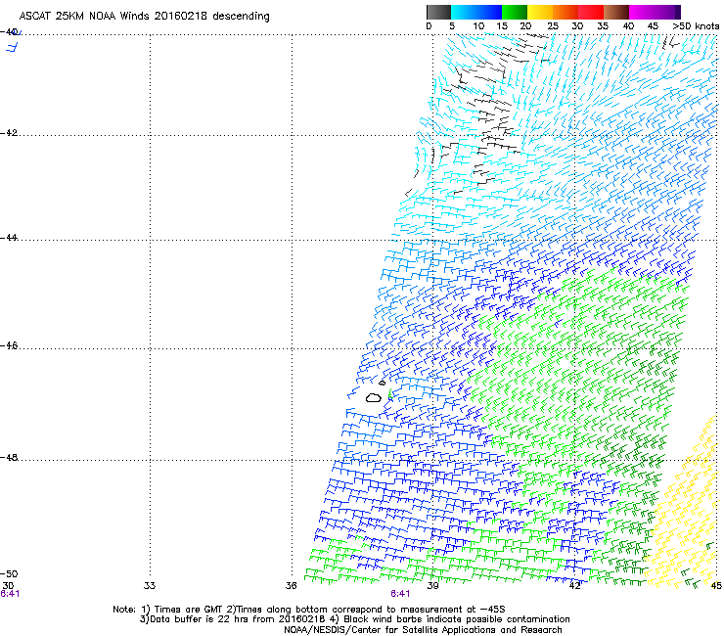The height and width of the screenshot is (636, 724).
Task: Click the word 'descending' in the title
Action: 241,17
